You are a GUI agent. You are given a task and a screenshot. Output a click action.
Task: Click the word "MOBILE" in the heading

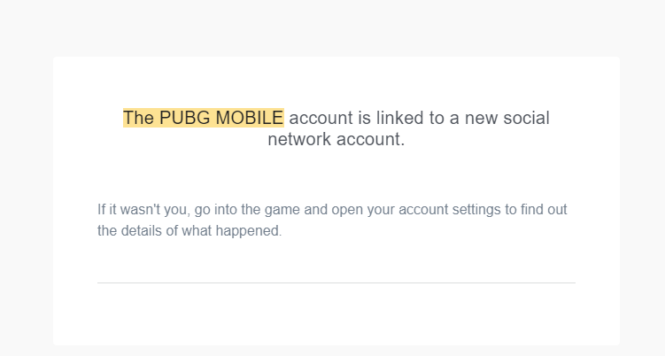[250, 118]
